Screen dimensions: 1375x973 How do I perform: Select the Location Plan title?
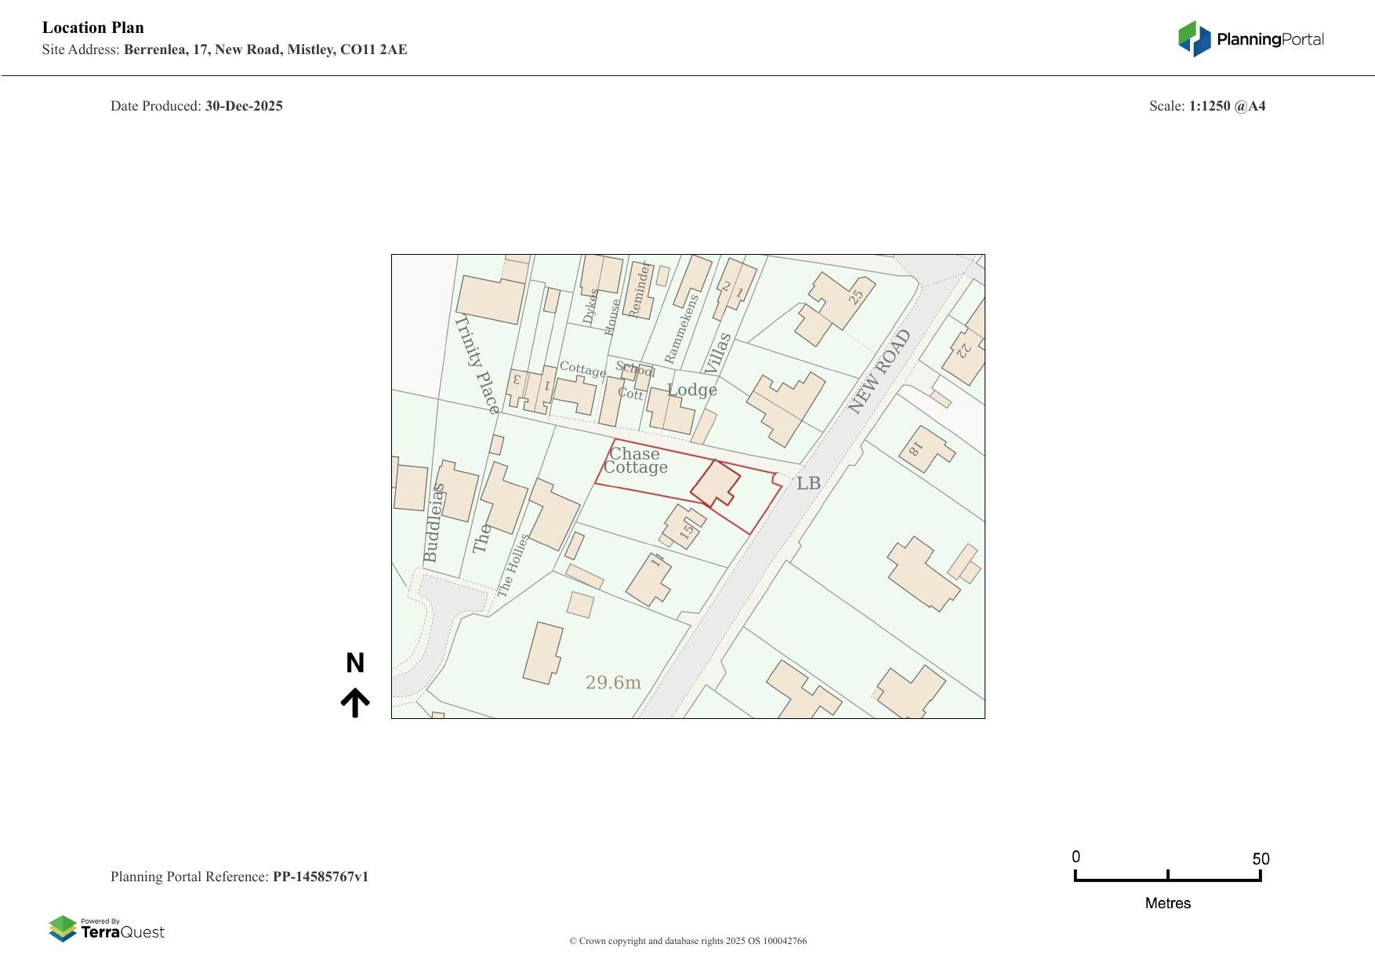(93, 27)
